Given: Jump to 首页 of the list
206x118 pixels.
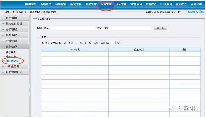Looking at the screenshot, I should pyautogui.click(x=71, y=43).
